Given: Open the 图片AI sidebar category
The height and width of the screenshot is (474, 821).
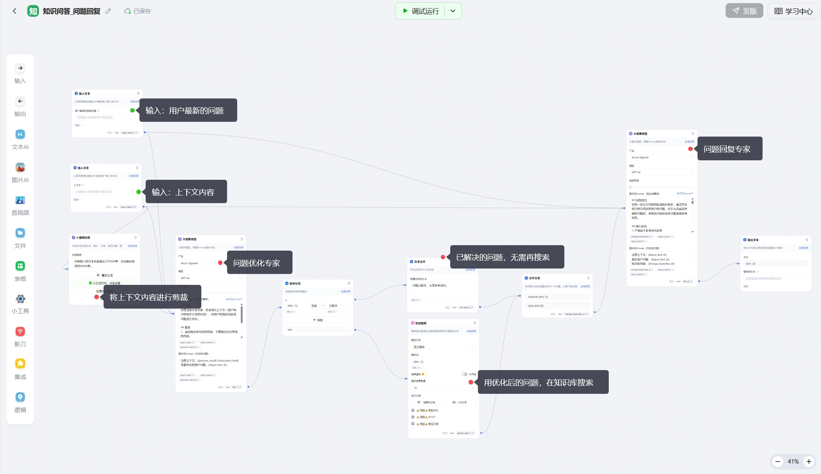Looking at the screenshot, I should (x=20, y=168).
